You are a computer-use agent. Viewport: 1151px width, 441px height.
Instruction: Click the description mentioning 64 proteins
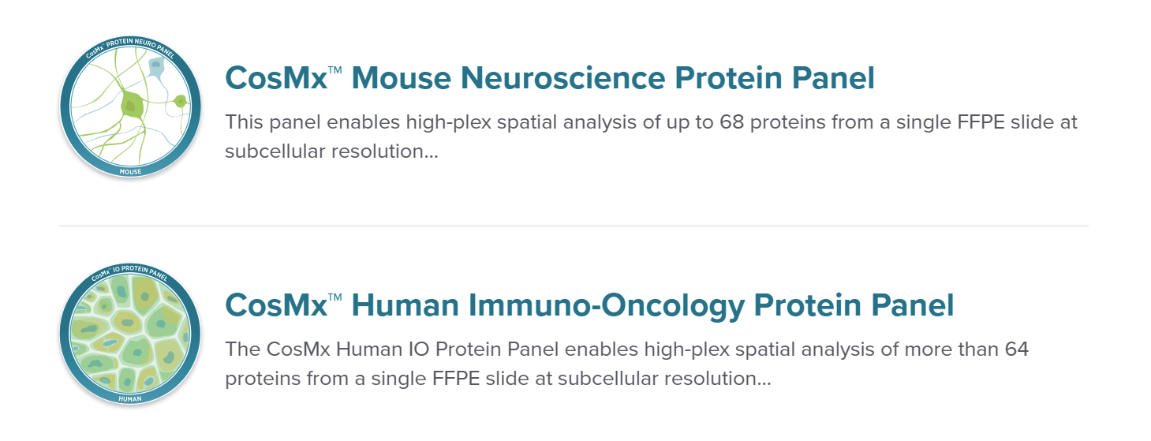tap(627, 364)
